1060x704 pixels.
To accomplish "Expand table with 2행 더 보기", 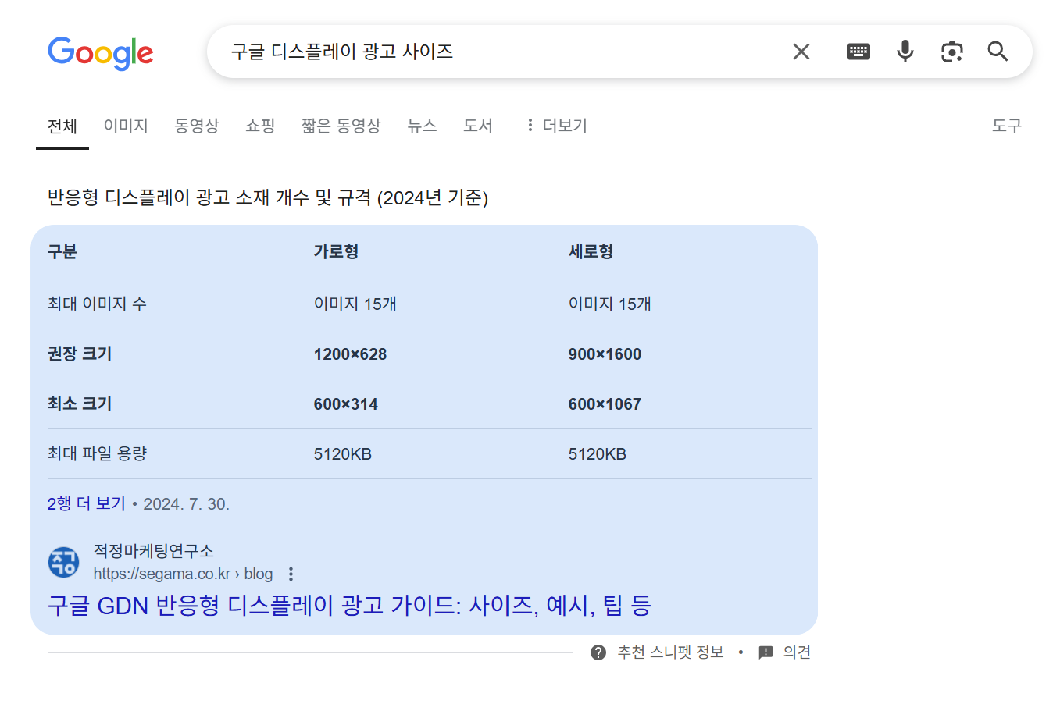I will (x=86, y=504).
